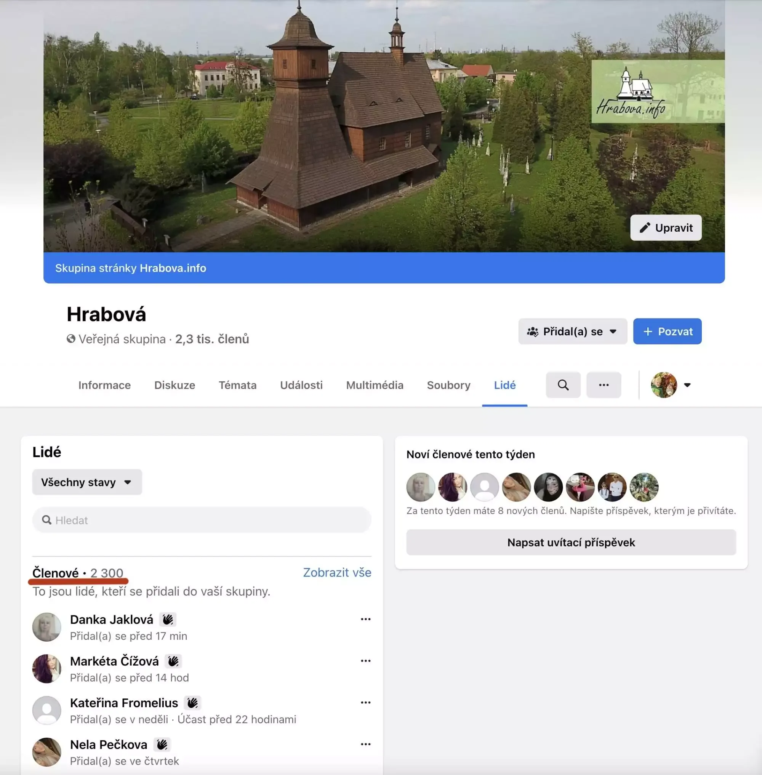Open the three-dot more options button in tab bar

(604, 385)
